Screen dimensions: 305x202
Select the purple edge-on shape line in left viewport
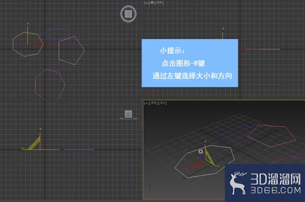(x=79, y=150)
